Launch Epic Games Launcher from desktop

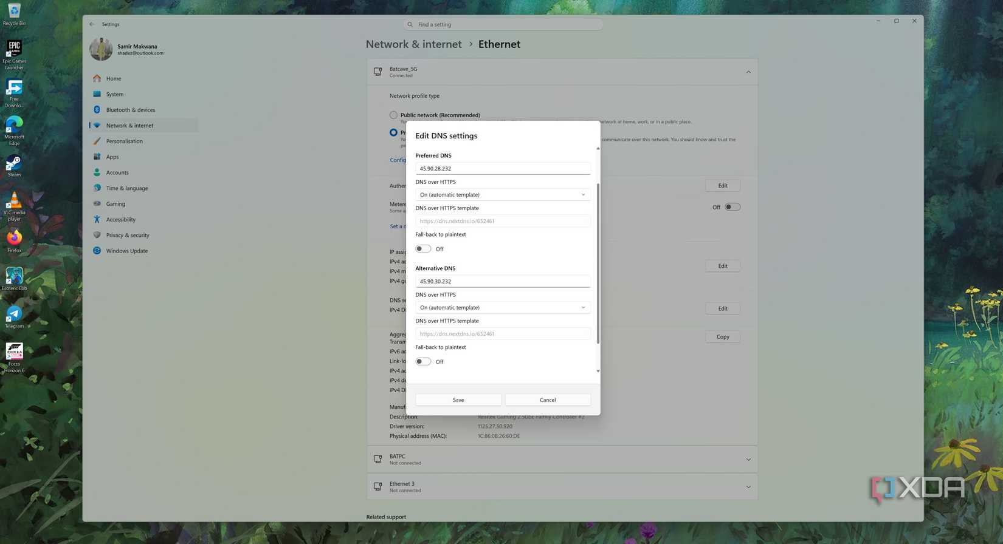pyautogui.click(x=14, y=55)
